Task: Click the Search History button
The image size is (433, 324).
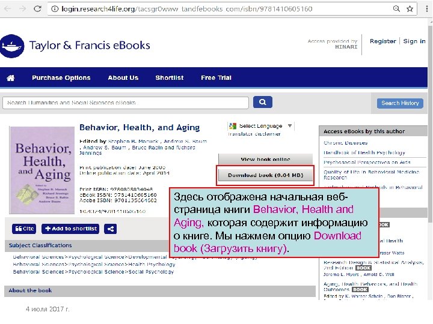Action: [x=400, y=103]
